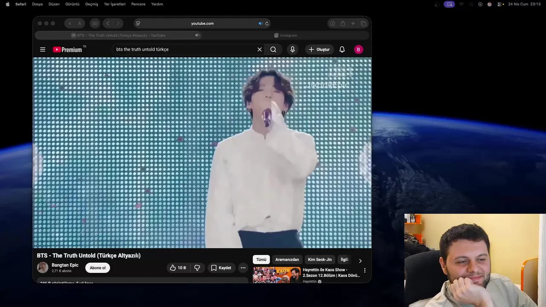The image size is (546, 307).
Task: Reload the page in Safari
Action: tap(267, 23)
